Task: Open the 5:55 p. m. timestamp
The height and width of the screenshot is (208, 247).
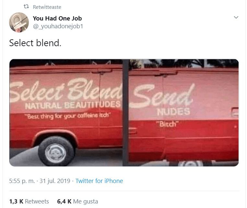Action: point(22,181)
